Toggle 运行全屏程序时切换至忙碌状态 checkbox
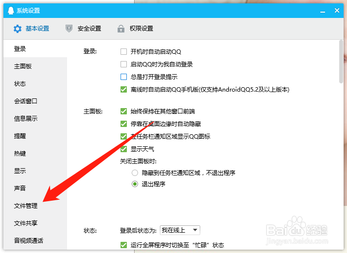This screenshot has width=347, height=253. 124,245
